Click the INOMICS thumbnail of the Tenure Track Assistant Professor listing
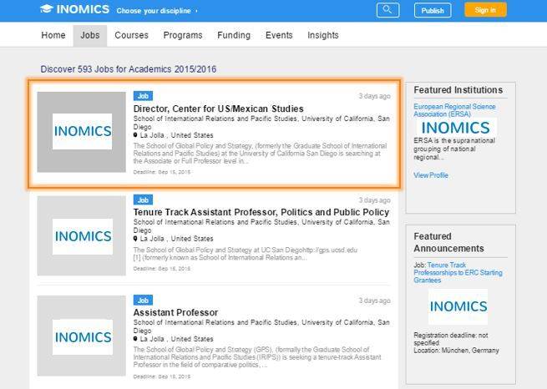 tap(82, 235)
